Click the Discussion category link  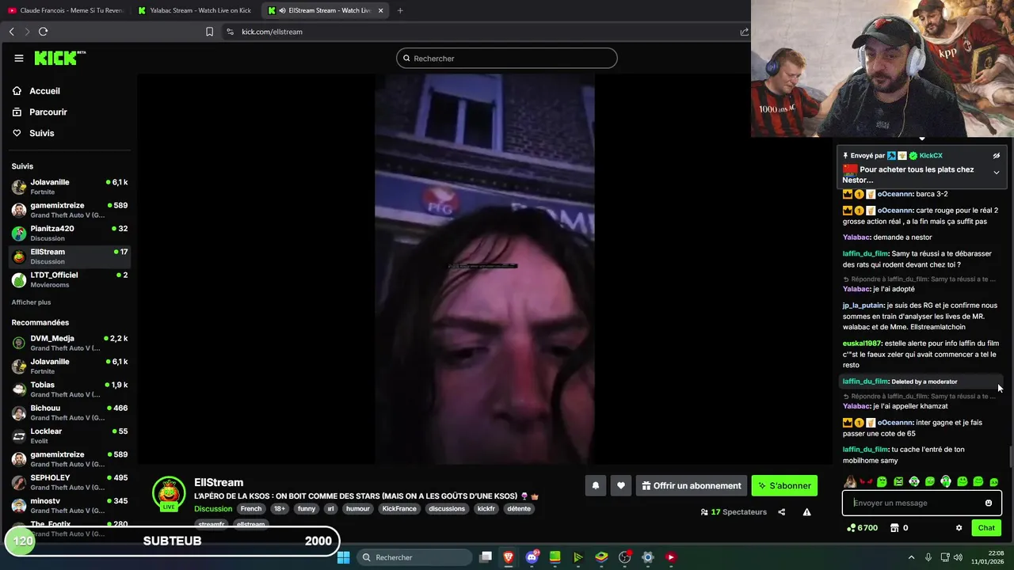(x=213, y=509)
